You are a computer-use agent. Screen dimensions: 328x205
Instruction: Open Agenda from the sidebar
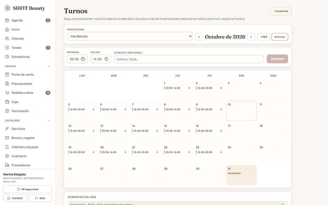(x=28, y=20)
